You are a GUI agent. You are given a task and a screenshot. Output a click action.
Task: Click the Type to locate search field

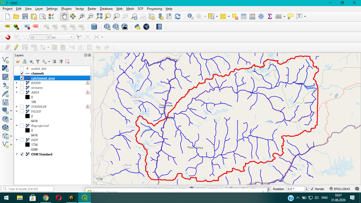(27, 189)
